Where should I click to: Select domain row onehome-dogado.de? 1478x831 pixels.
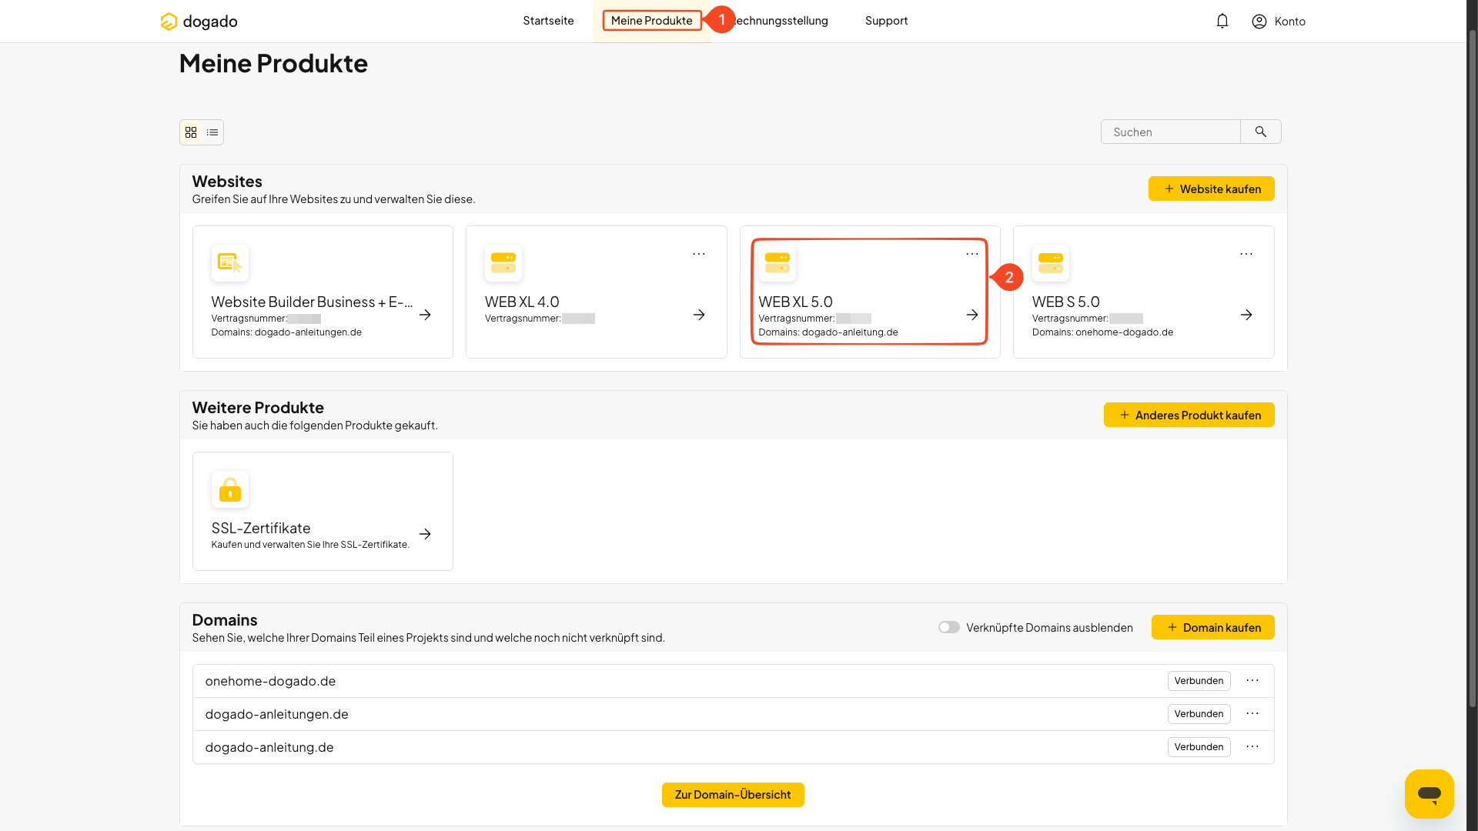733,681
